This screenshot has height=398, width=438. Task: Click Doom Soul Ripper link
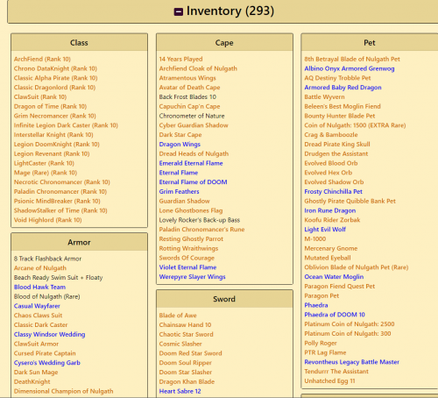point(186,363)
